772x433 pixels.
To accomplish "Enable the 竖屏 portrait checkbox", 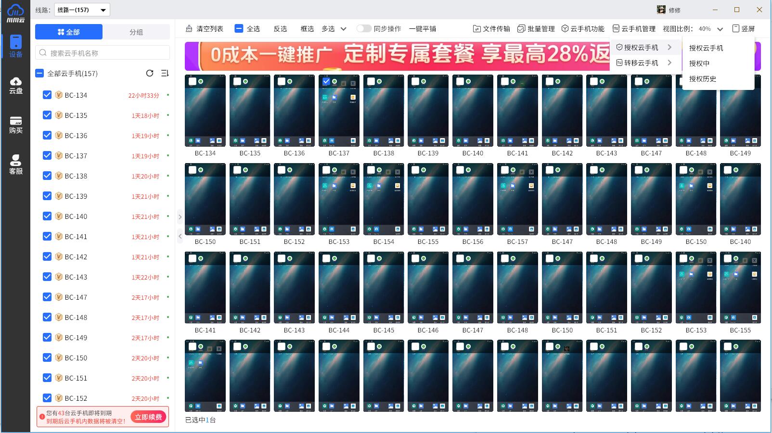I will pyautogui.click(x=735, y=28).
